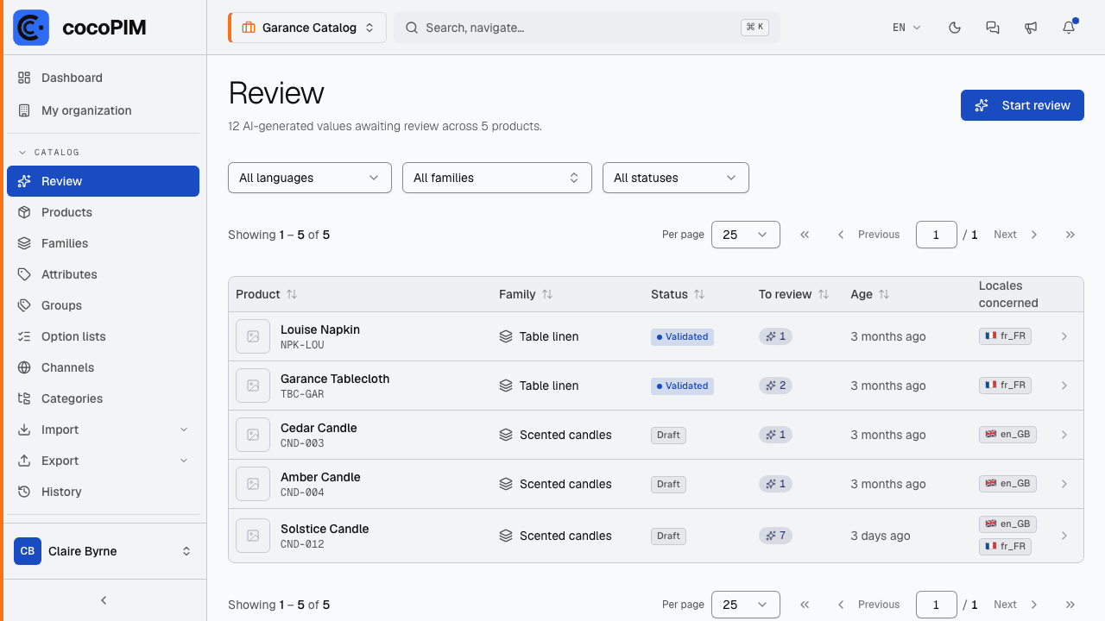
Task: Collapse the CATALOG section
Action: click(x=49, y=153)
